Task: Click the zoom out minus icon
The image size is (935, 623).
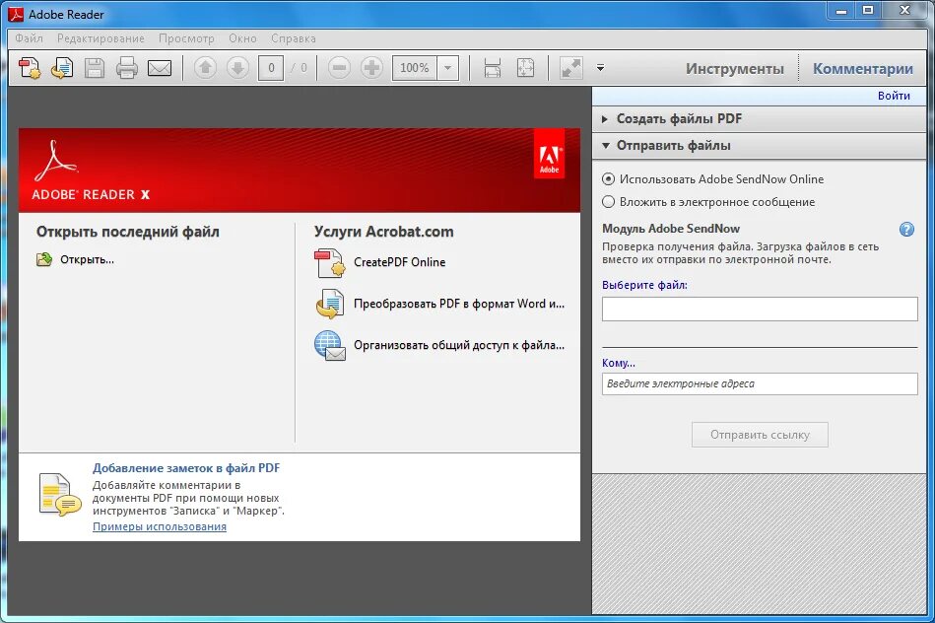Action: tap(339, 68)
